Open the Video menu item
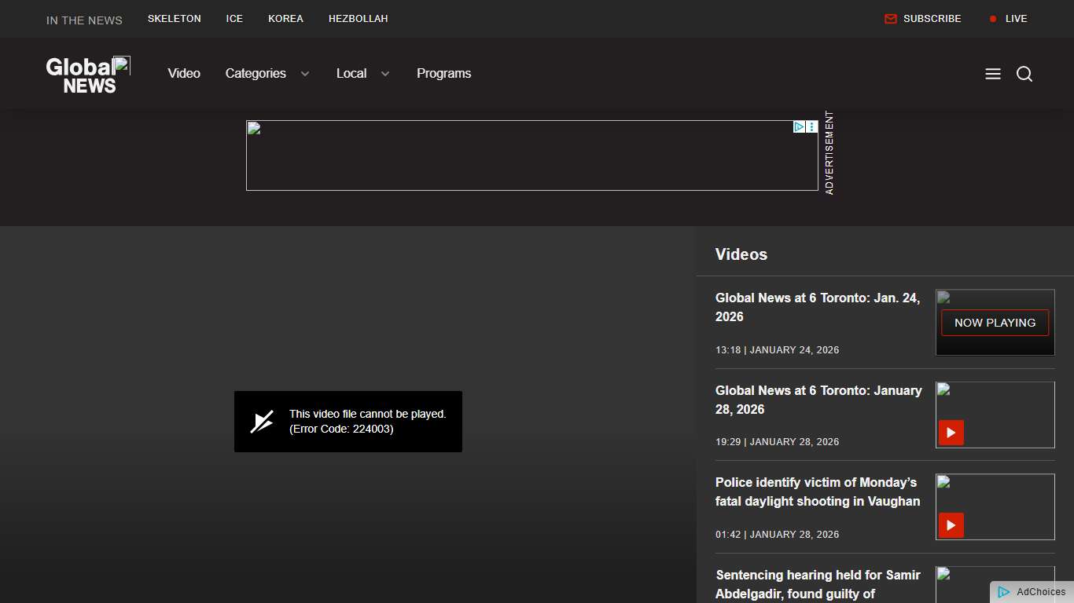 pyautogui.click(x=184, y=74)
